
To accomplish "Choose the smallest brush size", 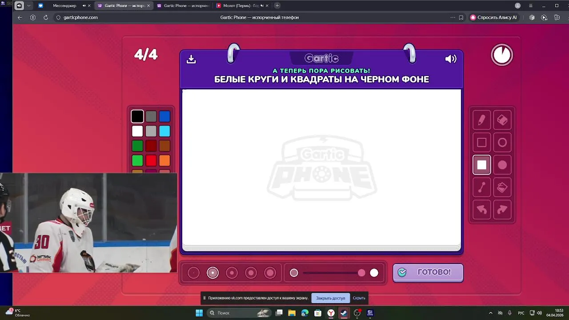I will [193, 273].
